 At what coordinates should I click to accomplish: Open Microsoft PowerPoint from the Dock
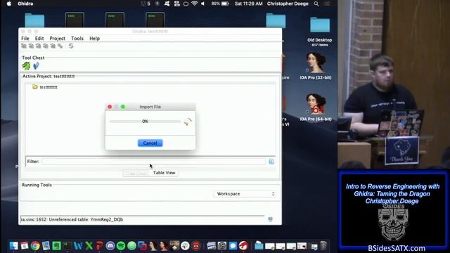(99, 246)
